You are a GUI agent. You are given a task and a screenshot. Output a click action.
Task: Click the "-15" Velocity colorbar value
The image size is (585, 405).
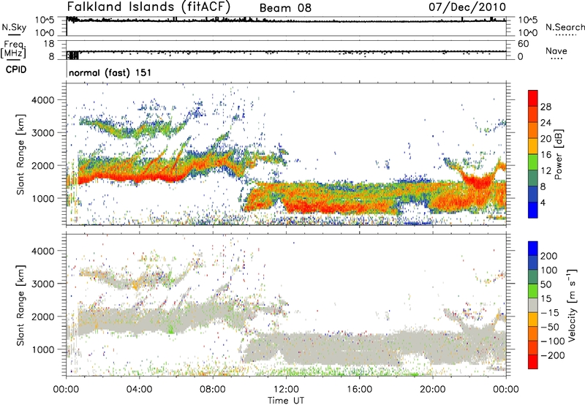pos(550,312)
